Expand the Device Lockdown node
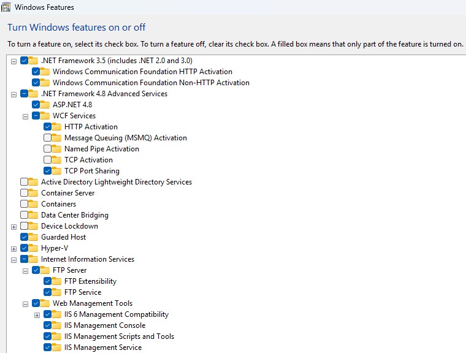This screenshot has height=353, width=466. pos(13,227)
